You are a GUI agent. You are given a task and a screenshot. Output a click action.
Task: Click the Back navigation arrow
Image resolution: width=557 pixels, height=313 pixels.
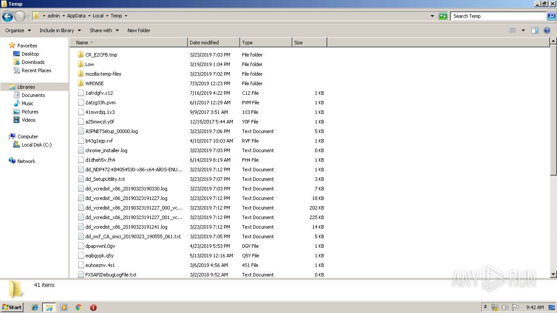point(7,17)
